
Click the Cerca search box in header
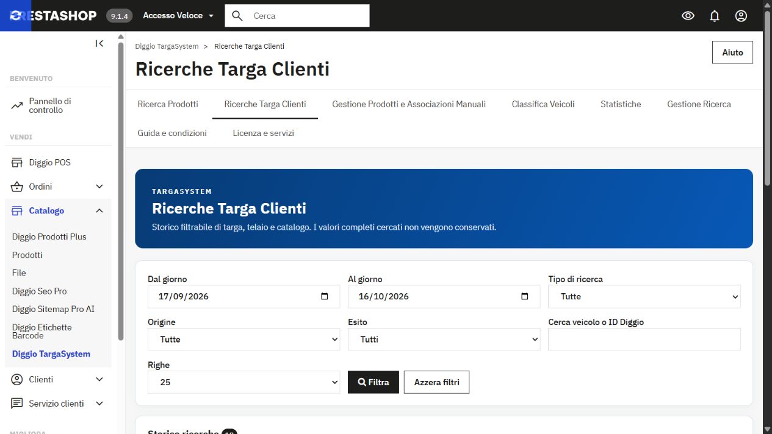click(x=297, y=16)
